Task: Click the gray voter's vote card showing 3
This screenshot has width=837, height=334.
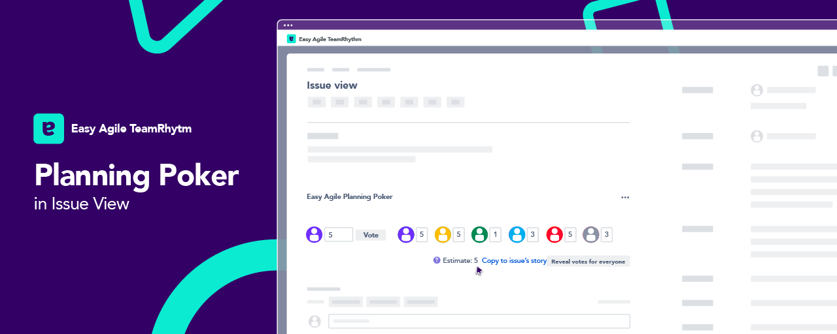Action: pos(607,235)
